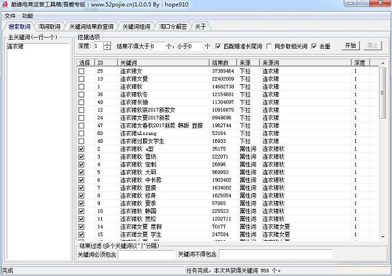This screenshot has width=392, height=276.
Task: Switch to the 搜索取词 tab
Action: tap(19, 27)
